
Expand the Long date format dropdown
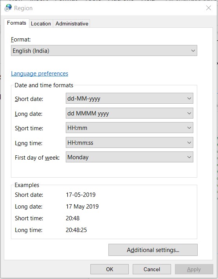point(130,113)
